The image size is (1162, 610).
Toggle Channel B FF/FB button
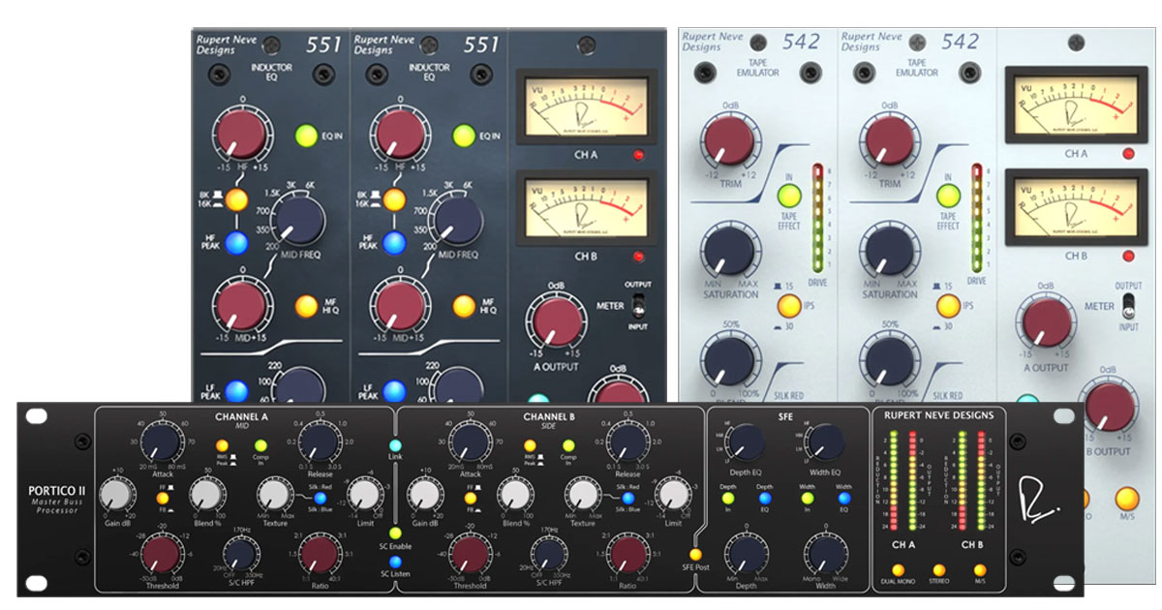[x=469, y=499]
